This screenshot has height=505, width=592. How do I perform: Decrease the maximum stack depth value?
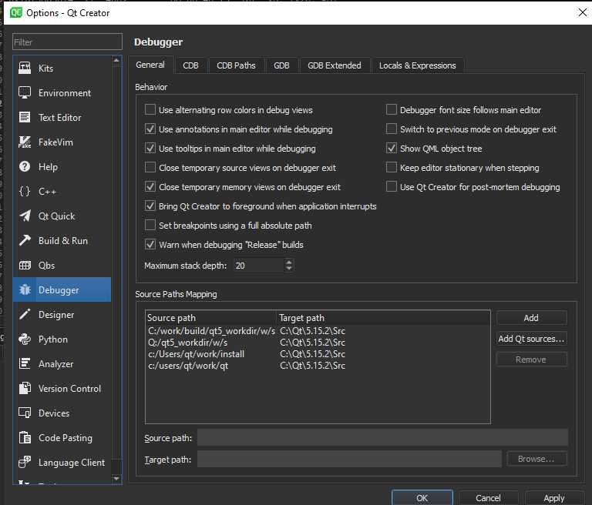[x=289, y=269]
